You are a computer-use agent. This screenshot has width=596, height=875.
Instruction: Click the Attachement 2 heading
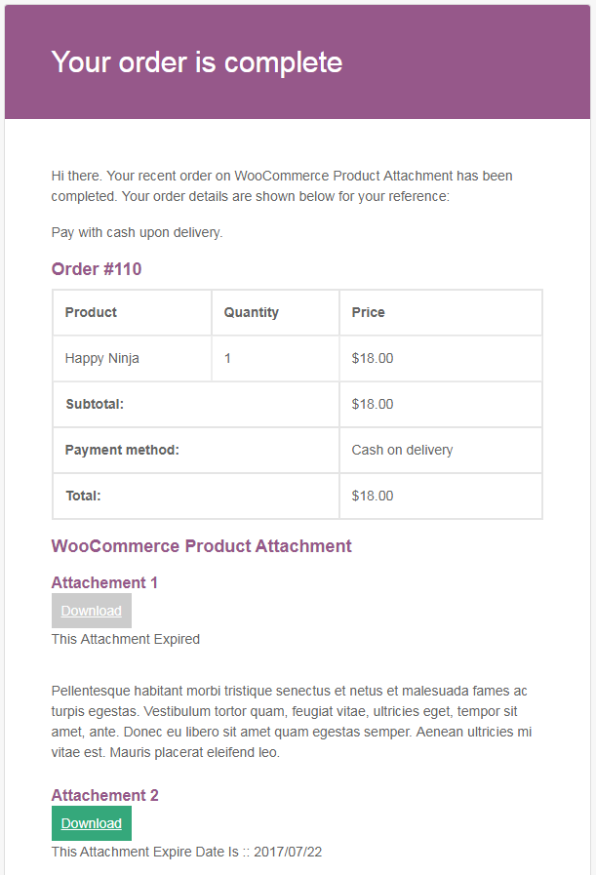105,795
